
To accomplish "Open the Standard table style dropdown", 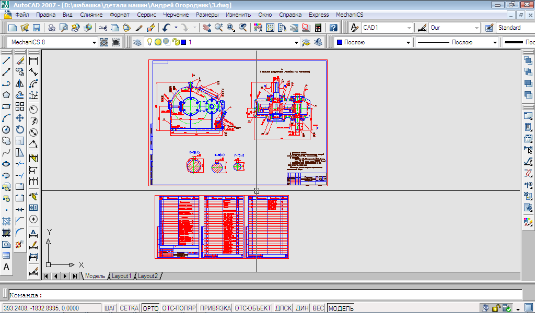I will 515,28.
